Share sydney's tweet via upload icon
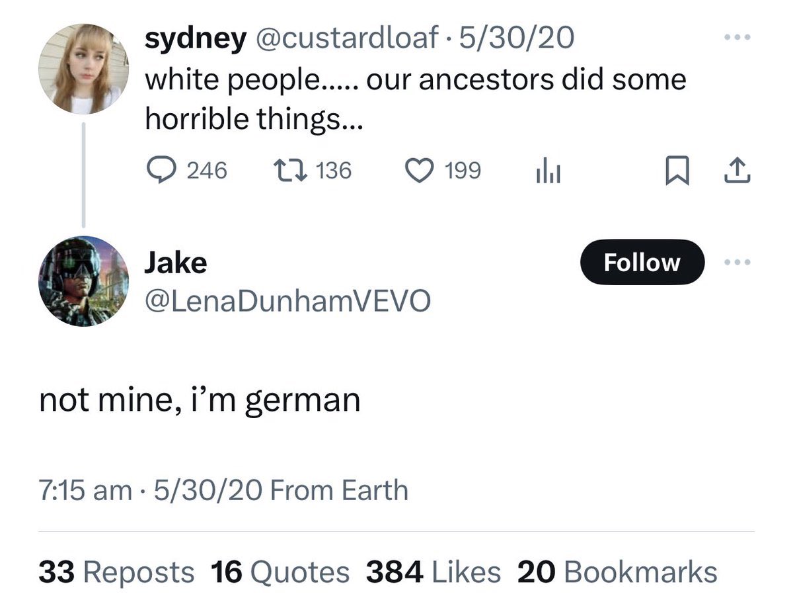This screenshot has width=793, height=608. tap(738, 171)
